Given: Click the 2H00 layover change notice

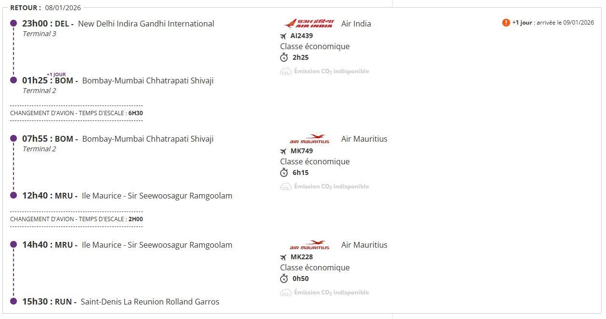Looking at the screenshot, I should coord(76,219).
